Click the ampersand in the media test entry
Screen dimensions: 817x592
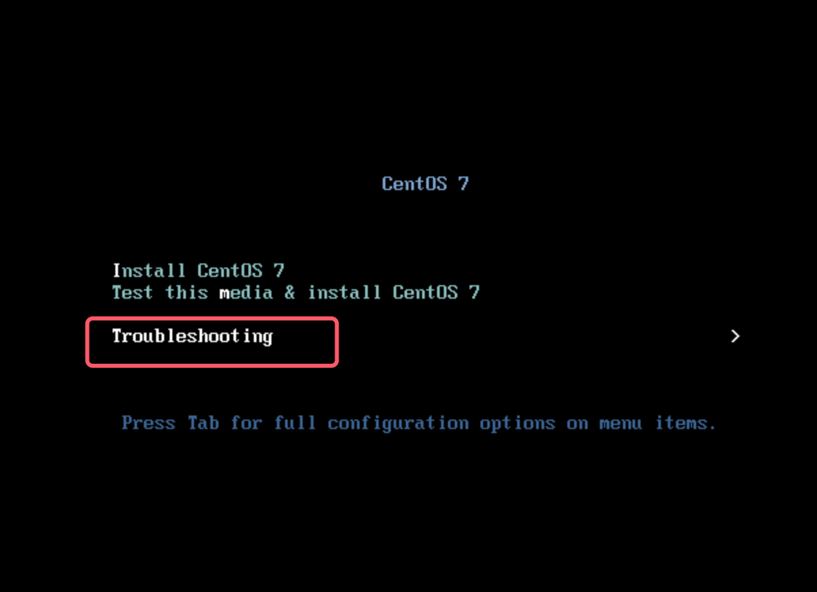290,293
